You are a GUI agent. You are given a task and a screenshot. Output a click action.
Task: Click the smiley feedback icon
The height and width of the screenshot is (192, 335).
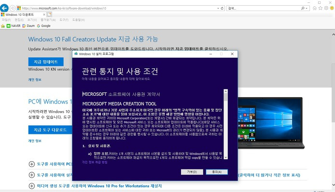[x=332, y=8]
